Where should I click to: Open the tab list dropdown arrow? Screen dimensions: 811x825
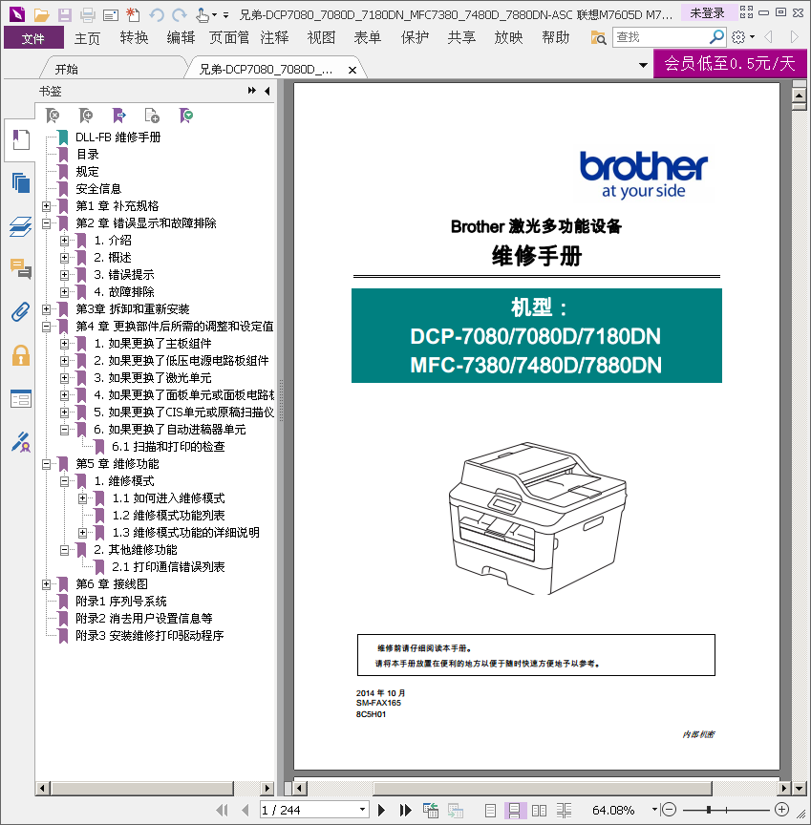[643, 65]
